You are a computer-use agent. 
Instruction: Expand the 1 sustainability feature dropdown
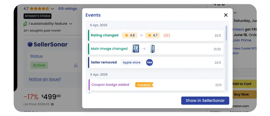pyautogui.click(x=71, y=23)
